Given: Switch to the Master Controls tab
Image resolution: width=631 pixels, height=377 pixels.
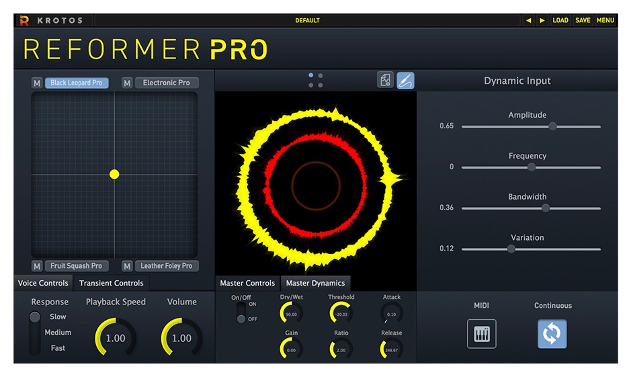Looking at the screenshot, I should click(x=247, y=283).
